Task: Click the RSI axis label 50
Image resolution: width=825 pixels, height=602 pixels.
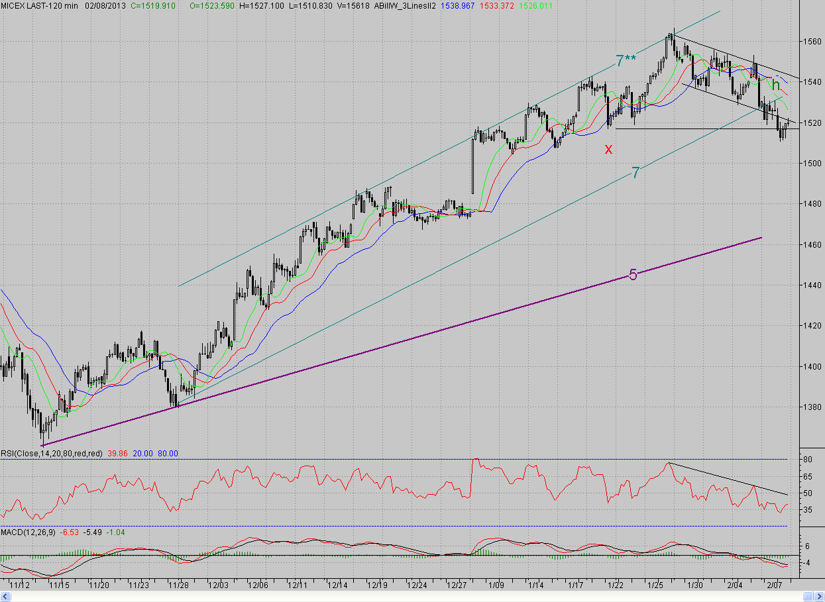Action: tap(808, 493)
